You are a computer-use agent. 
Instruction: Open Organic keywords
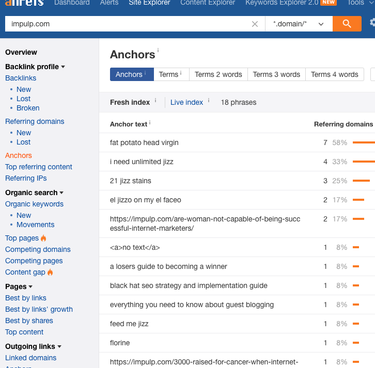point(34,204)
